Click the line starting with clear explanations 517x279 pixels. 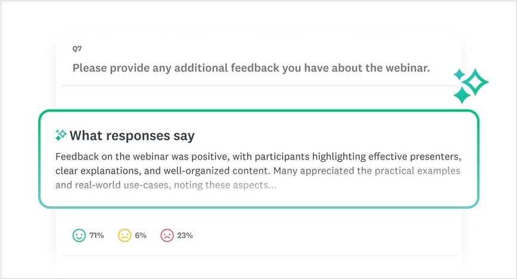pos(257,171)
